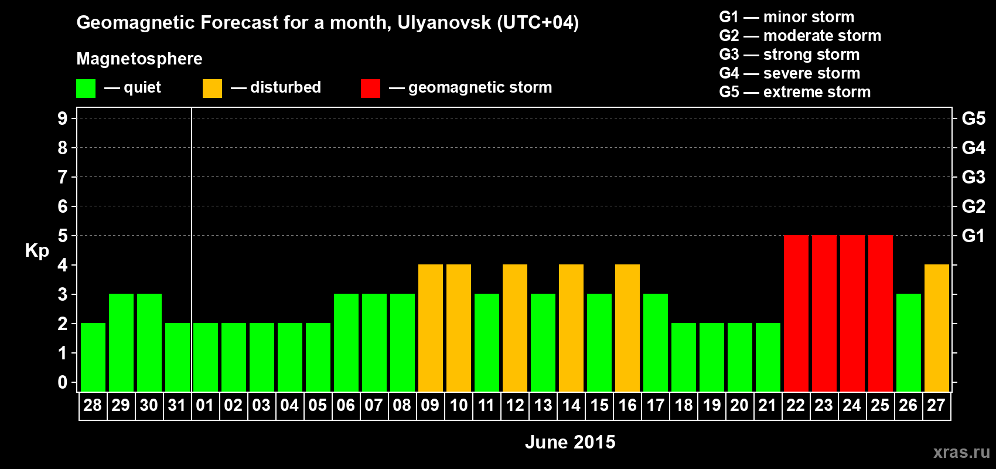Click the Kp axis value 9
Screen dimensions: 996x469
tap(63, 118)
